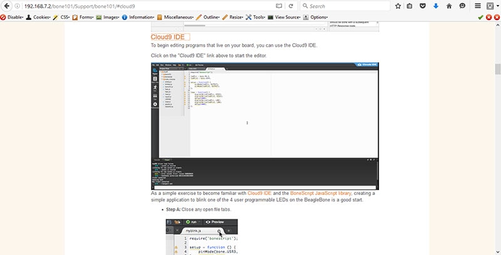This screenshot has width=501, height=255.
Task: Click the reader view icon in the address bar
Action: [x=279, y=6]
